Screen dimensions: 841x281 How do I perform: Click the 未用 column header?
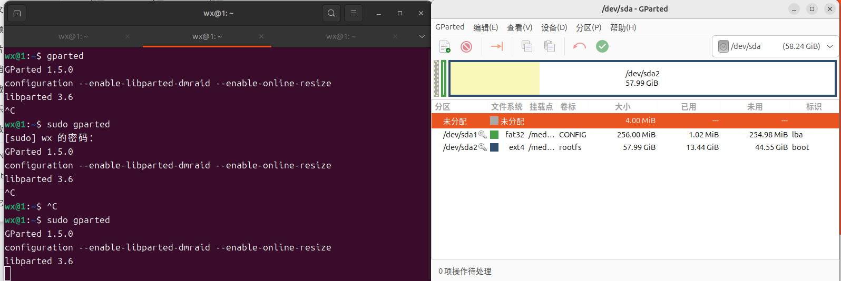[x=755, y=107]
